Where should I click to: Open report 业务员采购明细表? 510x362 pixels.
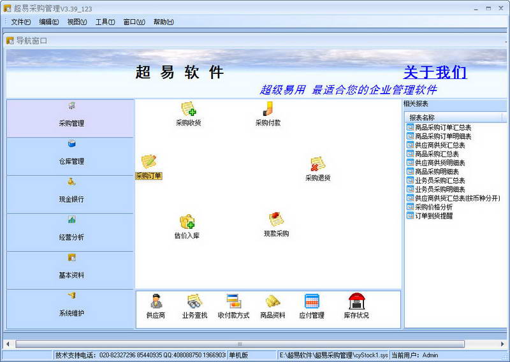tap(436, 189)
